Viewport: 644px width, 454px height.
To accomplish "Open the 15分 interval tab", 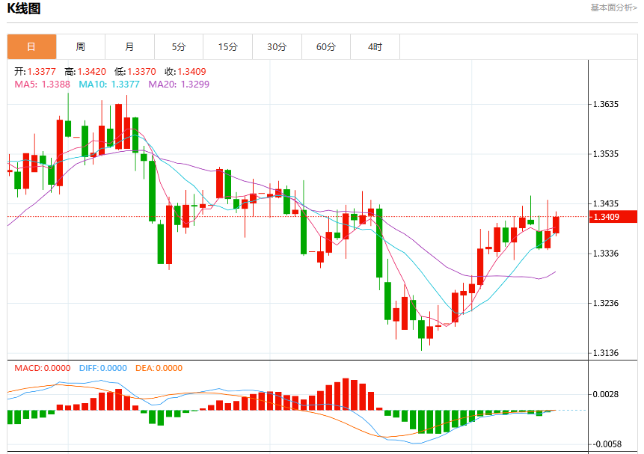I will [228, 47].
